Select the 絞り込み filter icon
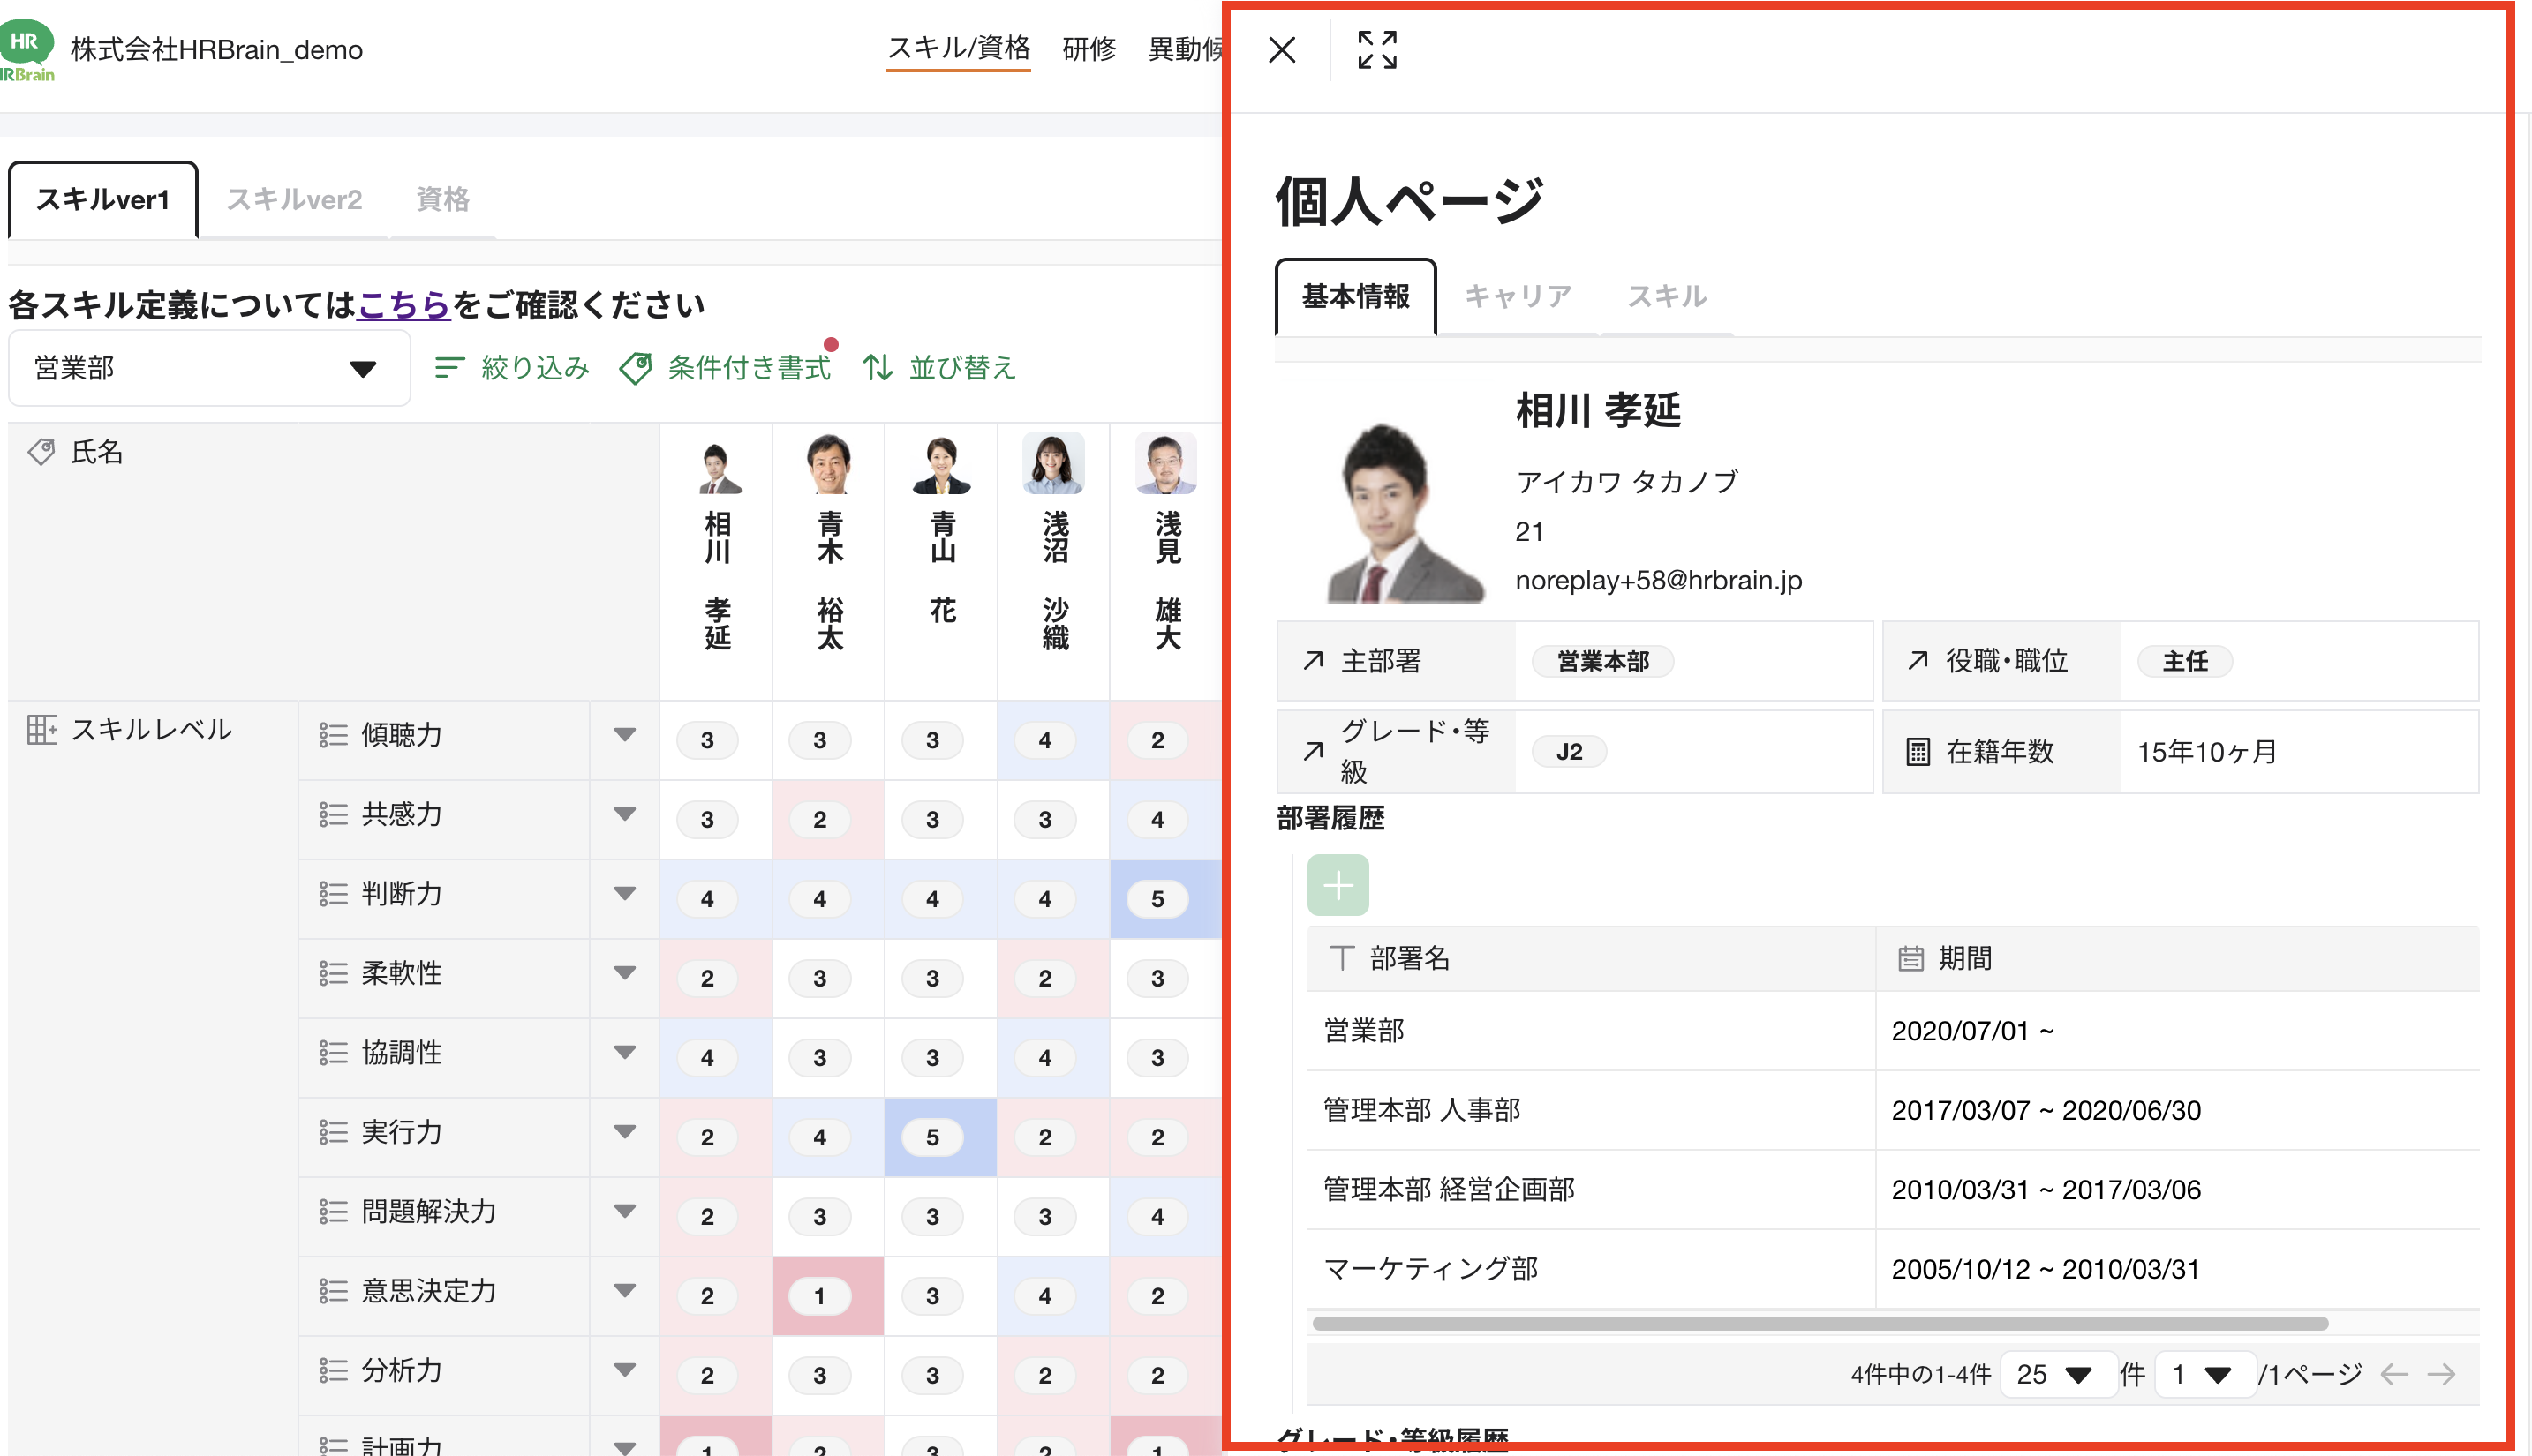Viewport: 2532px width, 1456px height. pyautogui.click(x=451, y=368)
